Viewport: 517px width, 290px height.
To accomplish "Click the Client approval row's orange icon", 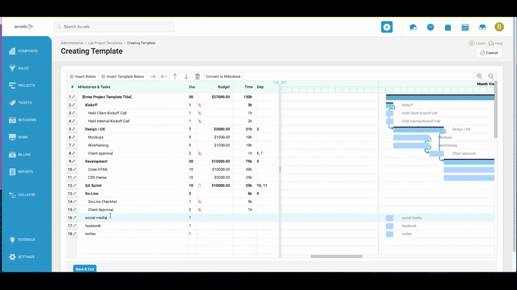I will coord(200,153).
